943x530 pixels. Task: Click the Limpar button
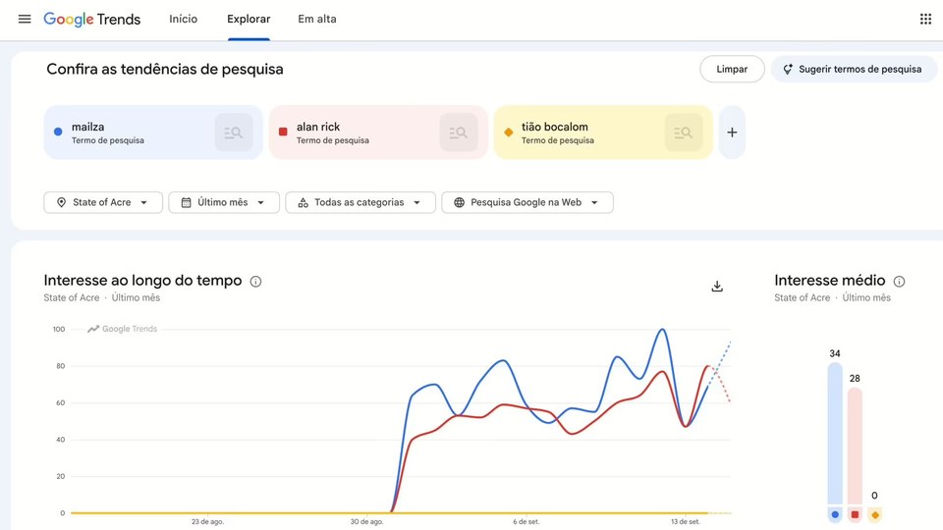732,69
